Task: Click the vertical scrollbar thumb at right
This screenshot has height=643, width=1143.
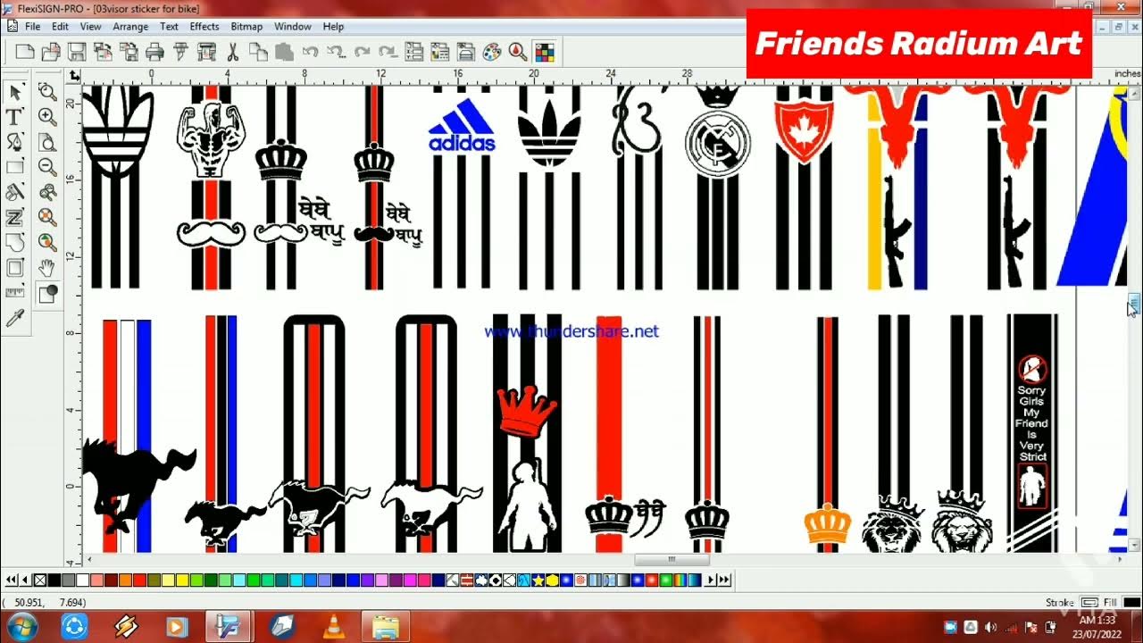Action: 1133,305
